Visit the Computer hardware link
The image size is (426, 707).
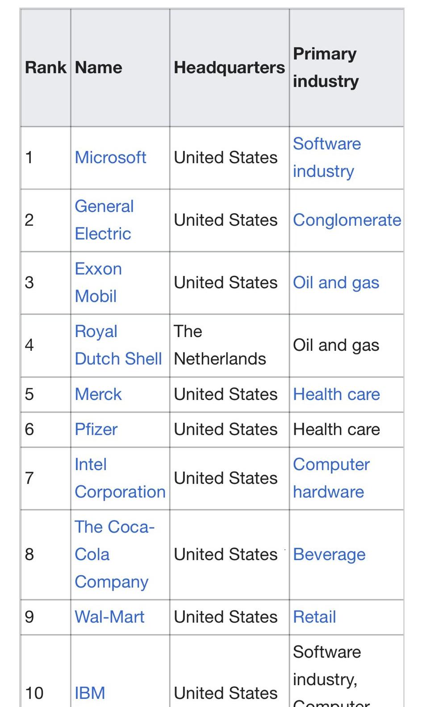pyautogui.click(x=331, y=478)
